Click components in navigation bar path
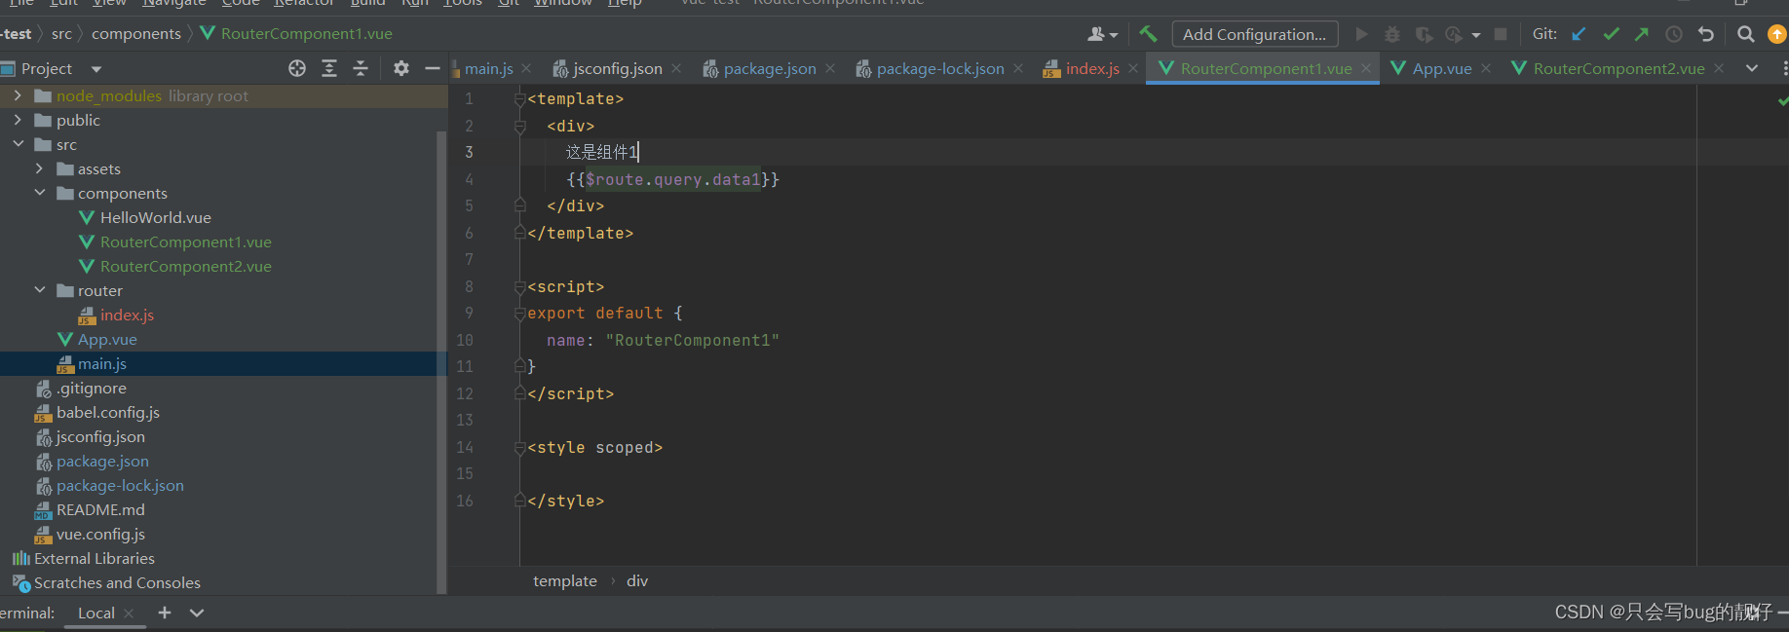This screenshot has height=632, width=1789. [x=136, y=34]
